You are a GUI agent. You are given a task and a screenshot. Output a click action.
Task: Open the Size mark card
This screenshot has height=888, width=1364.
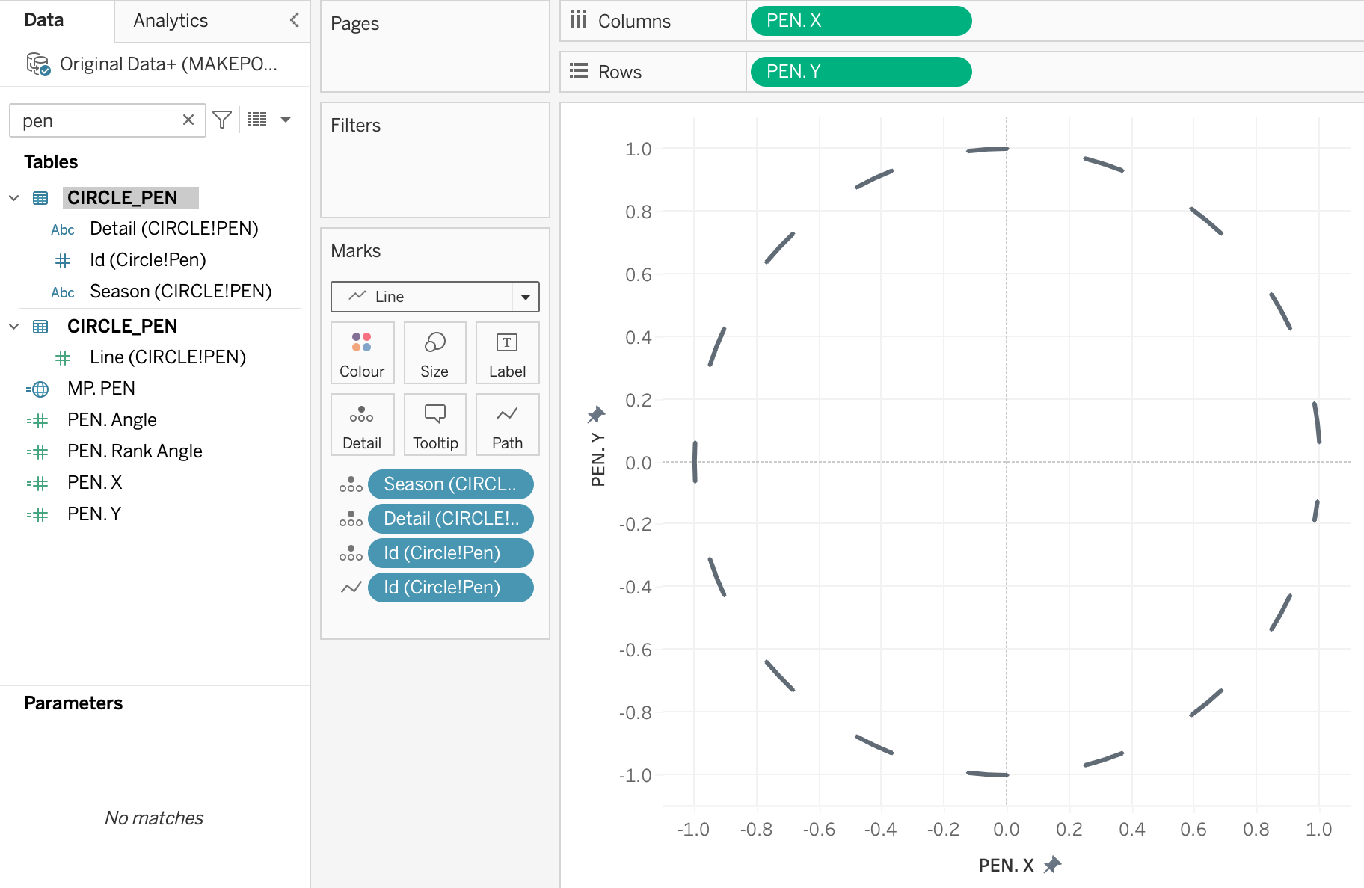(434, 353)
